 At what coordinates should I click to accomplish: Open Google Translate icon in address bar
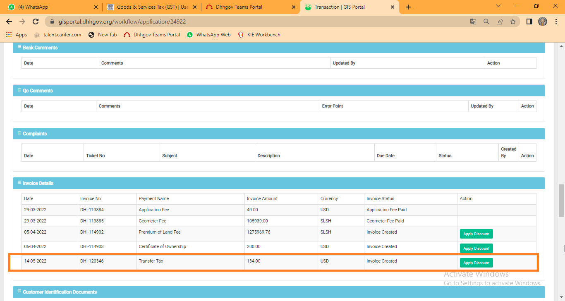(x=473, y=21)
